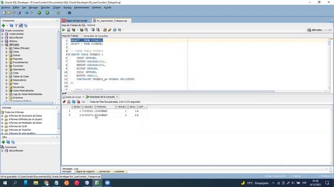Click the Run Script icon in worksheet toolbar
This screenshot has width=334, height=187.
click(68, 30)
